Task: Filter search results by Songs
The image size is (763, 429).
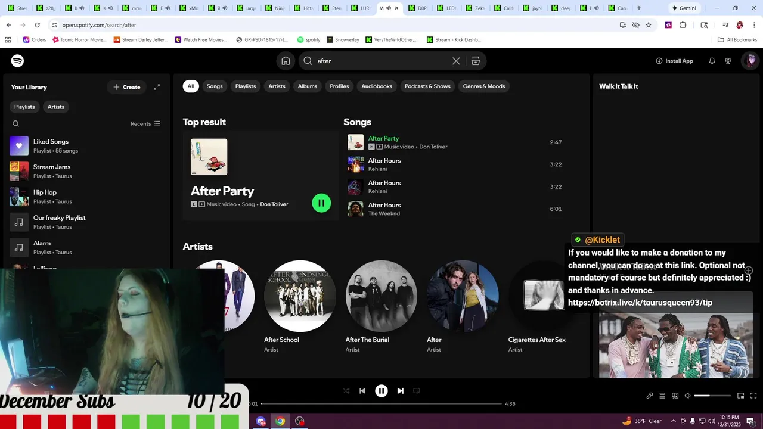Action: pos(215,86)
